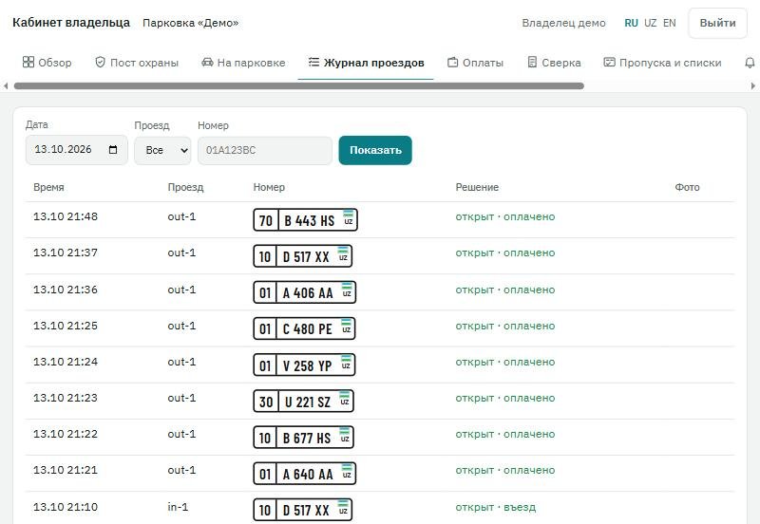The image size is (760, 524).
Task: Click time cell 13.10 21:36
Action: point(66,290)
